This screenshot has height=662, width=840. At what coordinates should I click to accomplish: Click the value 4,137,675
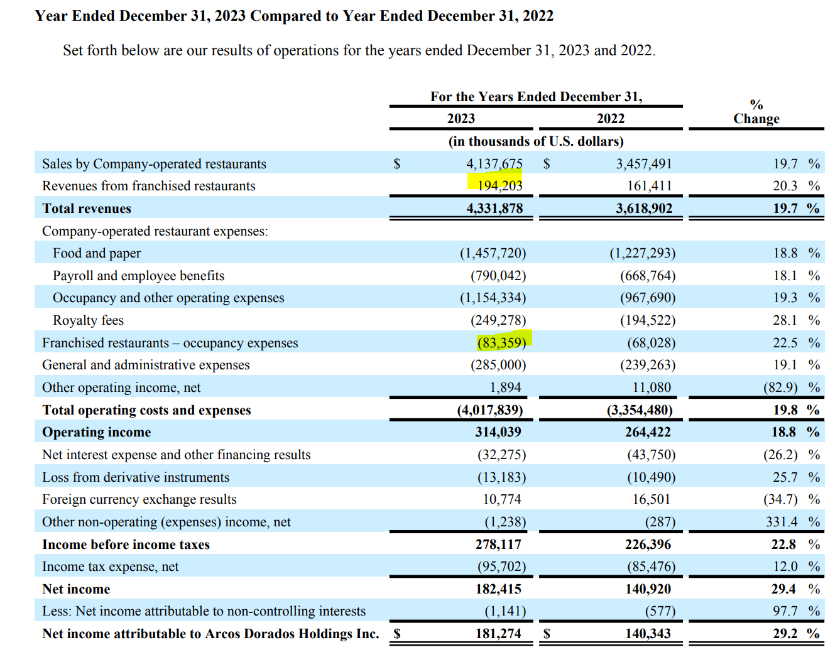[494, 164]
